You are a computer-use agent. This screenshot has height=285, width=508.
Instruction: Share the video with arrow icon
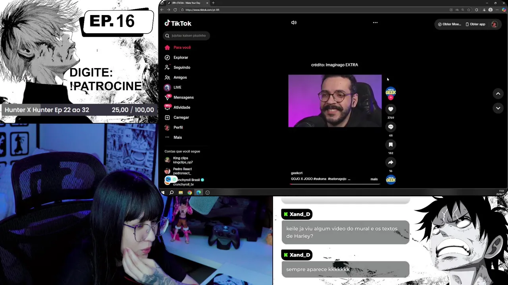point(391,162)
